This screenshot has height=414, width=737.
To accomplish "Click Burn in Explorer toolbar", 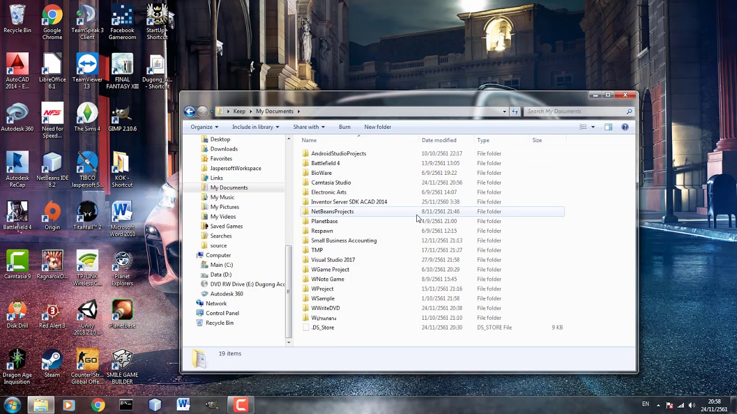I will pyautogui.click(x=344, y=127).
